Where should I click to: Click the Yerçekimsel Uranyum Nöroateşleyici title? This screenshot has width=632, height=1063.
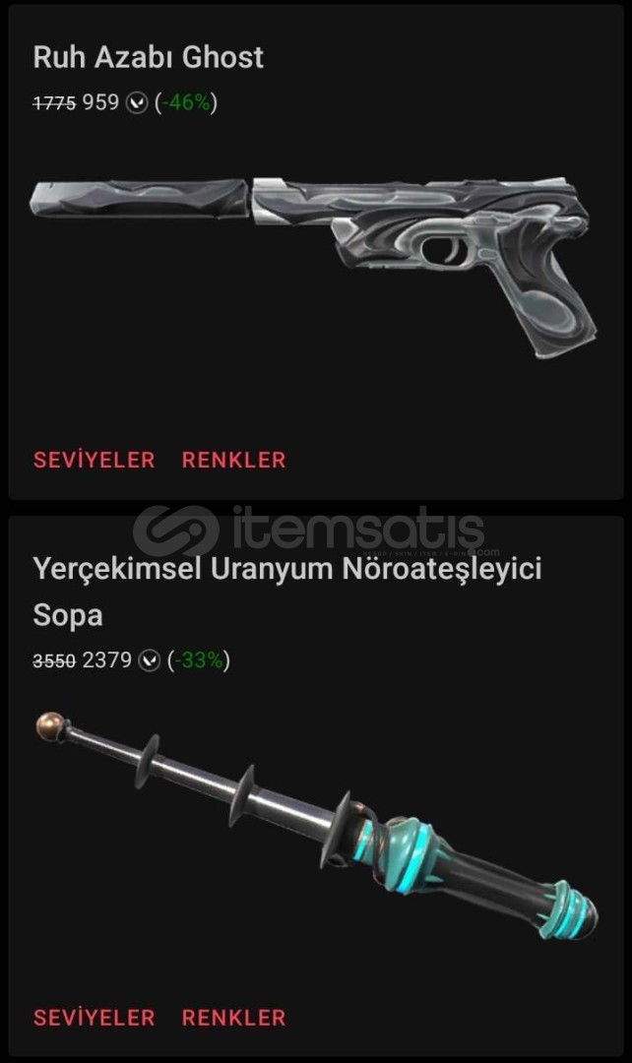tap(287, 568)
